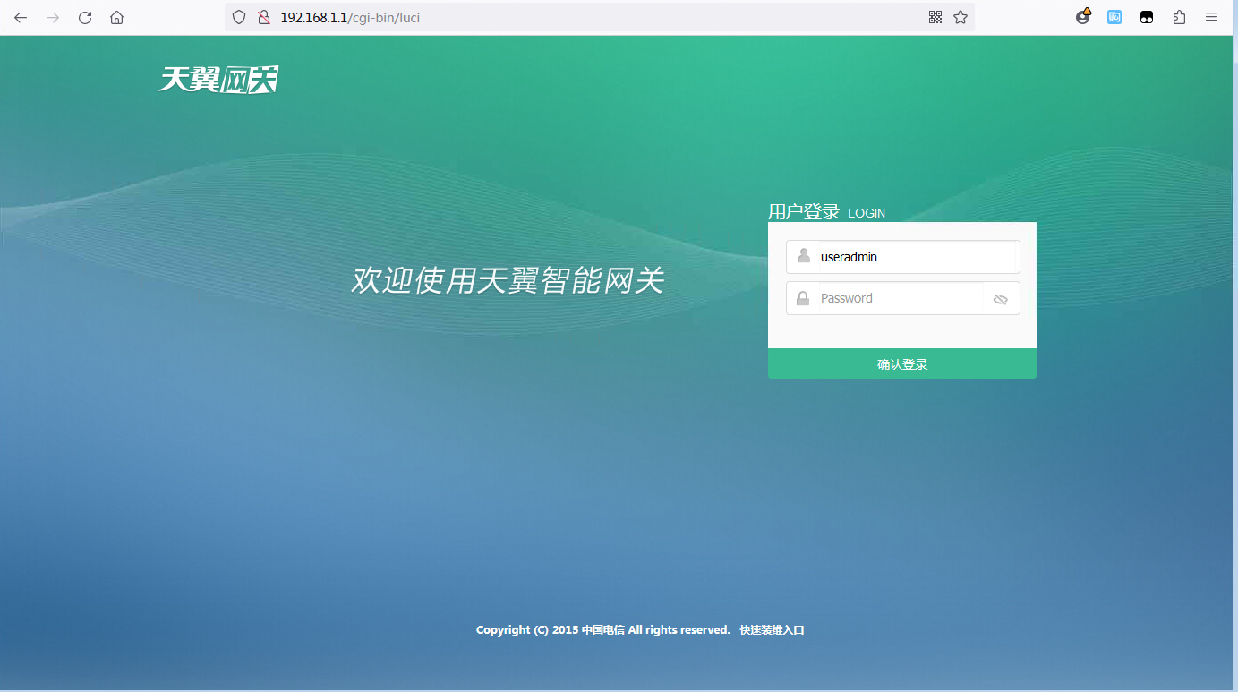Click the Firefox account profile icon with warning badge
1238x692 pixels.
pyautogui.click(x=1082, y=17)
